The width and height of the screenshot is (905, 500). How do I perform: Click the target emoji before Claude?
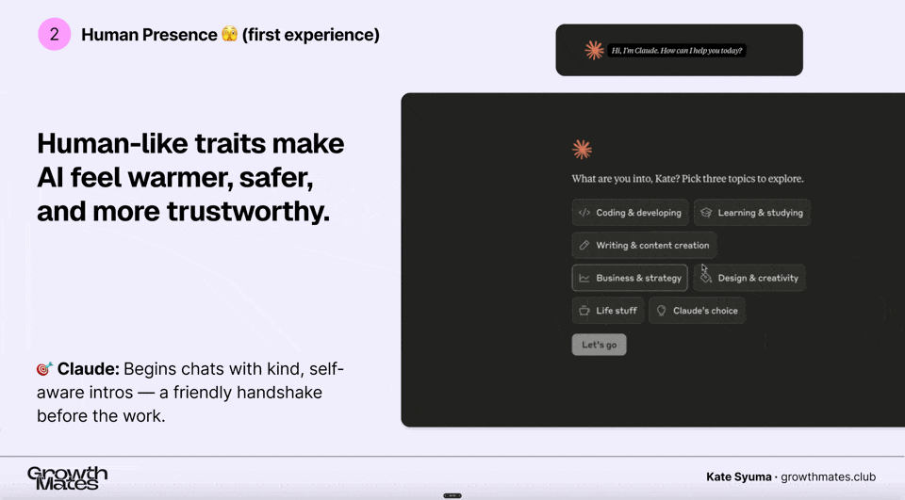click(44, 368)
